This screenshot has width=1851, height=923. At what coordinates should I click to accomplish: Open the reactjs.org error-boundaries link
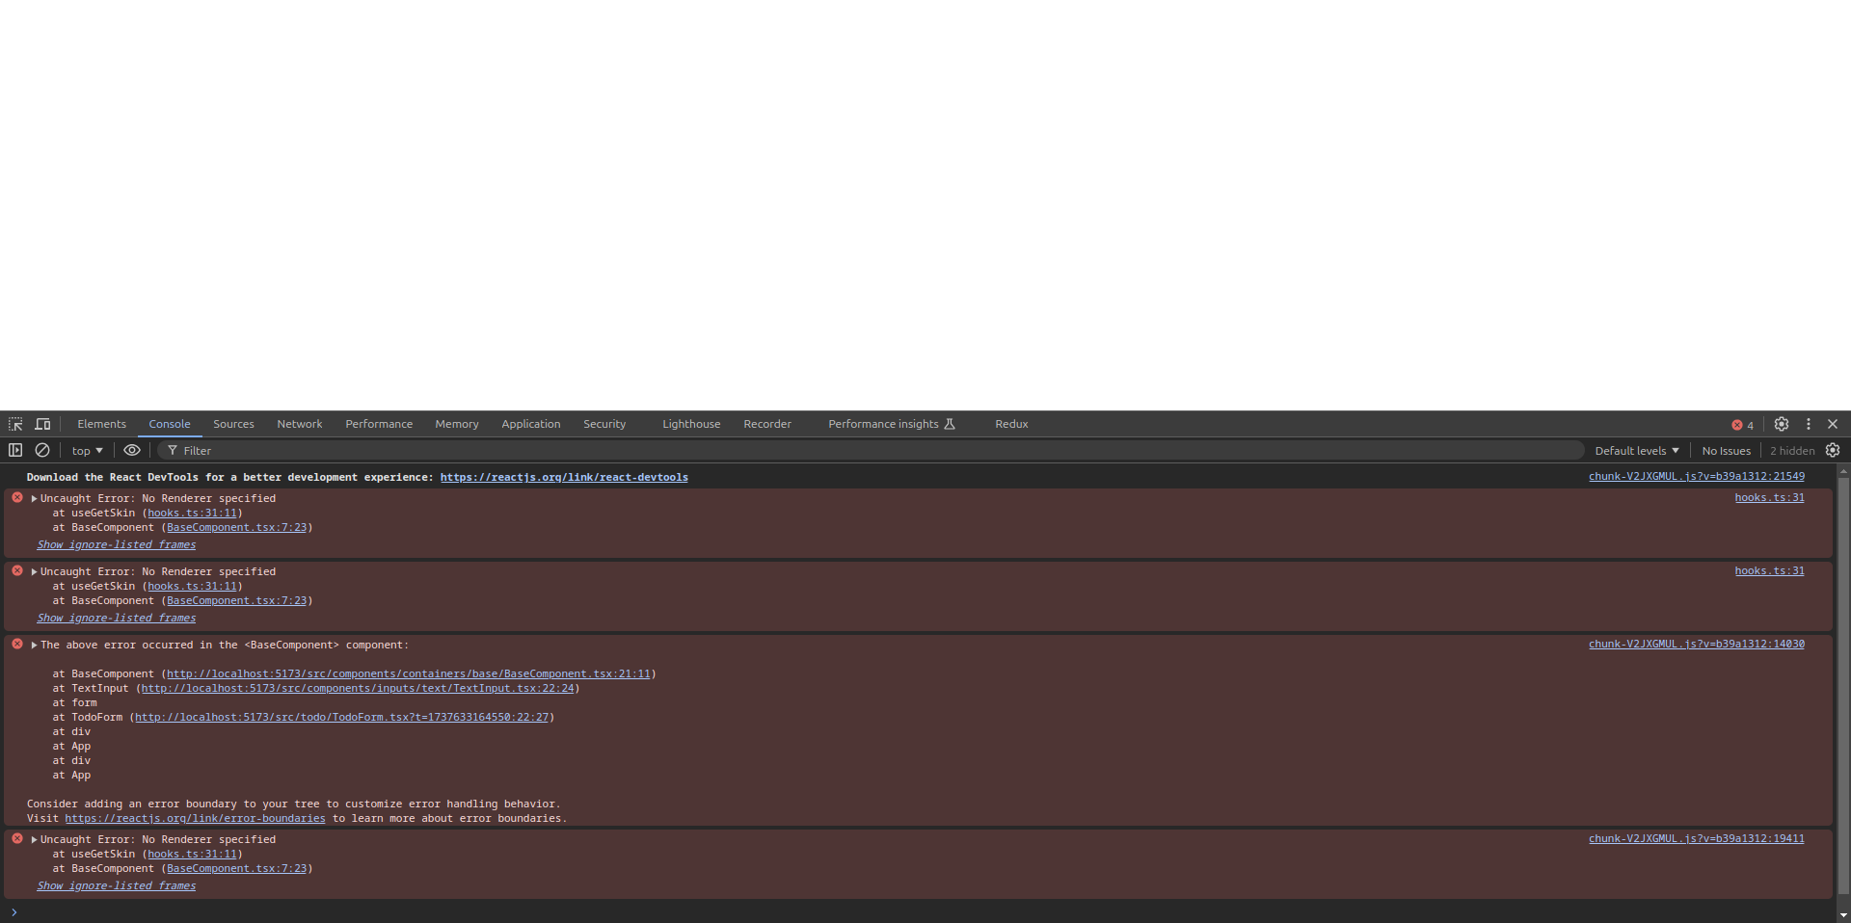pyautogui.click(x=195, y=819)
